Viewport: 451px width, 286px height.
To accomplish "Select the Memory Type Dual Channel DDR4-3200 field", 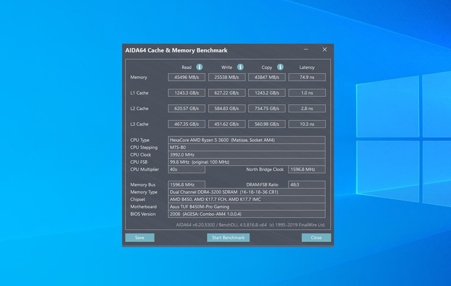I will [x=246, y=192].
